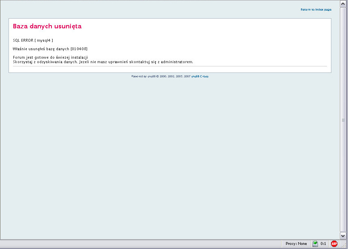Click the SQL ERROR [ mysql4 ] text
The height and width of the screenshot is (249, 348).
click(33, 40)
